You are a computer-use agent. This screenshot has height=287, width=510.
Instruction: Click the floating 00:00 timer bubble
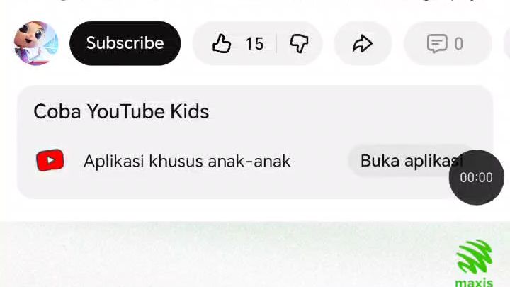point(477,177)
